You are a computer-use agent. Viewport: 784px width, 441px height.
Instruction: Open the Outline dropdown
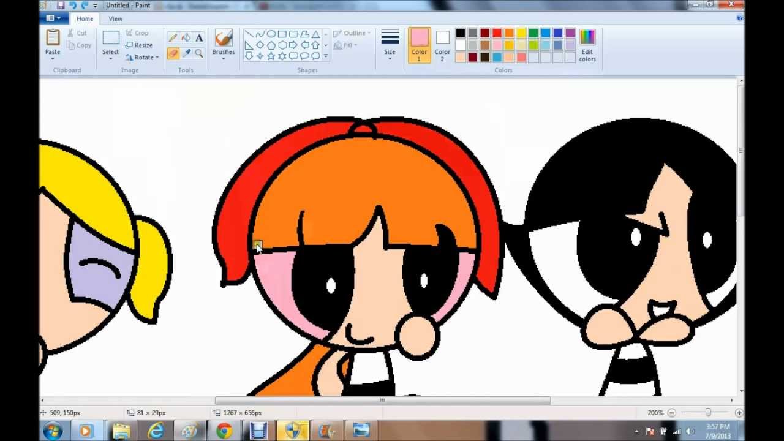(x=352, y=33)
